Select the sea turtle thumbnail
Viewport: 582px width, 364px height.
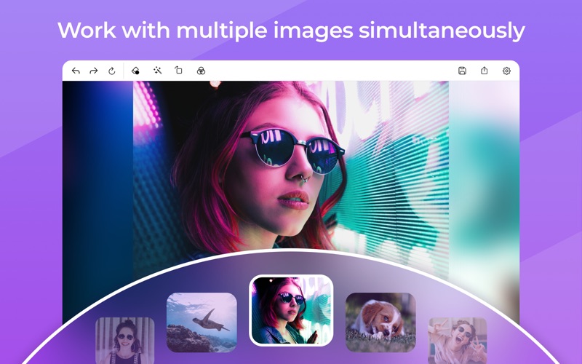202,323
